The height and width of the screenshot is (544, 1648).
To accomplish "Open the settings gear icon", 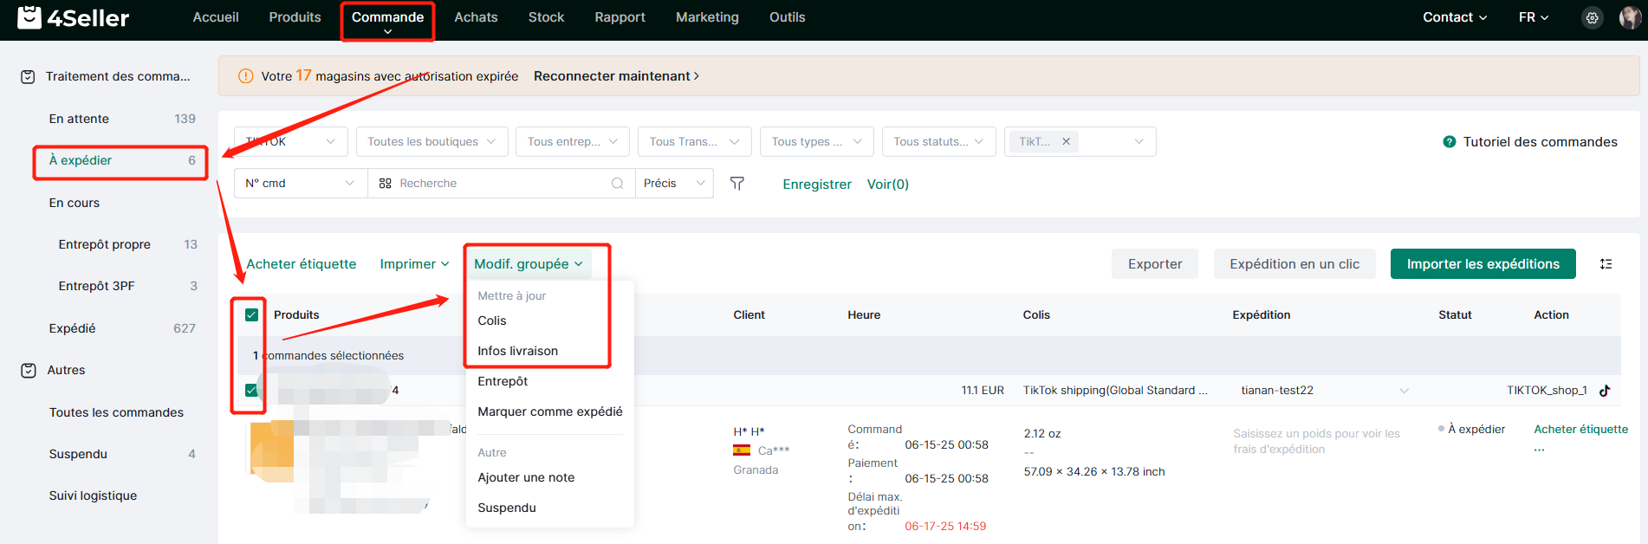I will click(x=1592, y=17).
